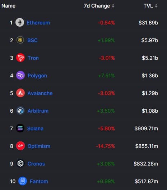Click the purple Polygon logo icon
This screenshot has width=167, height=190.
tap(20, 75)
